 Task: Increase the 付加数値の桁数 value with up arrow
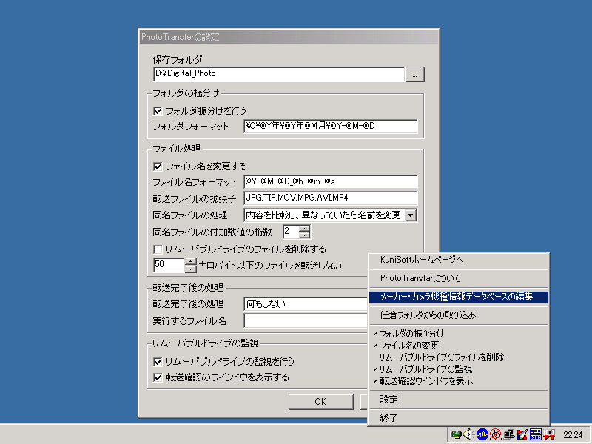pos(304,228)
